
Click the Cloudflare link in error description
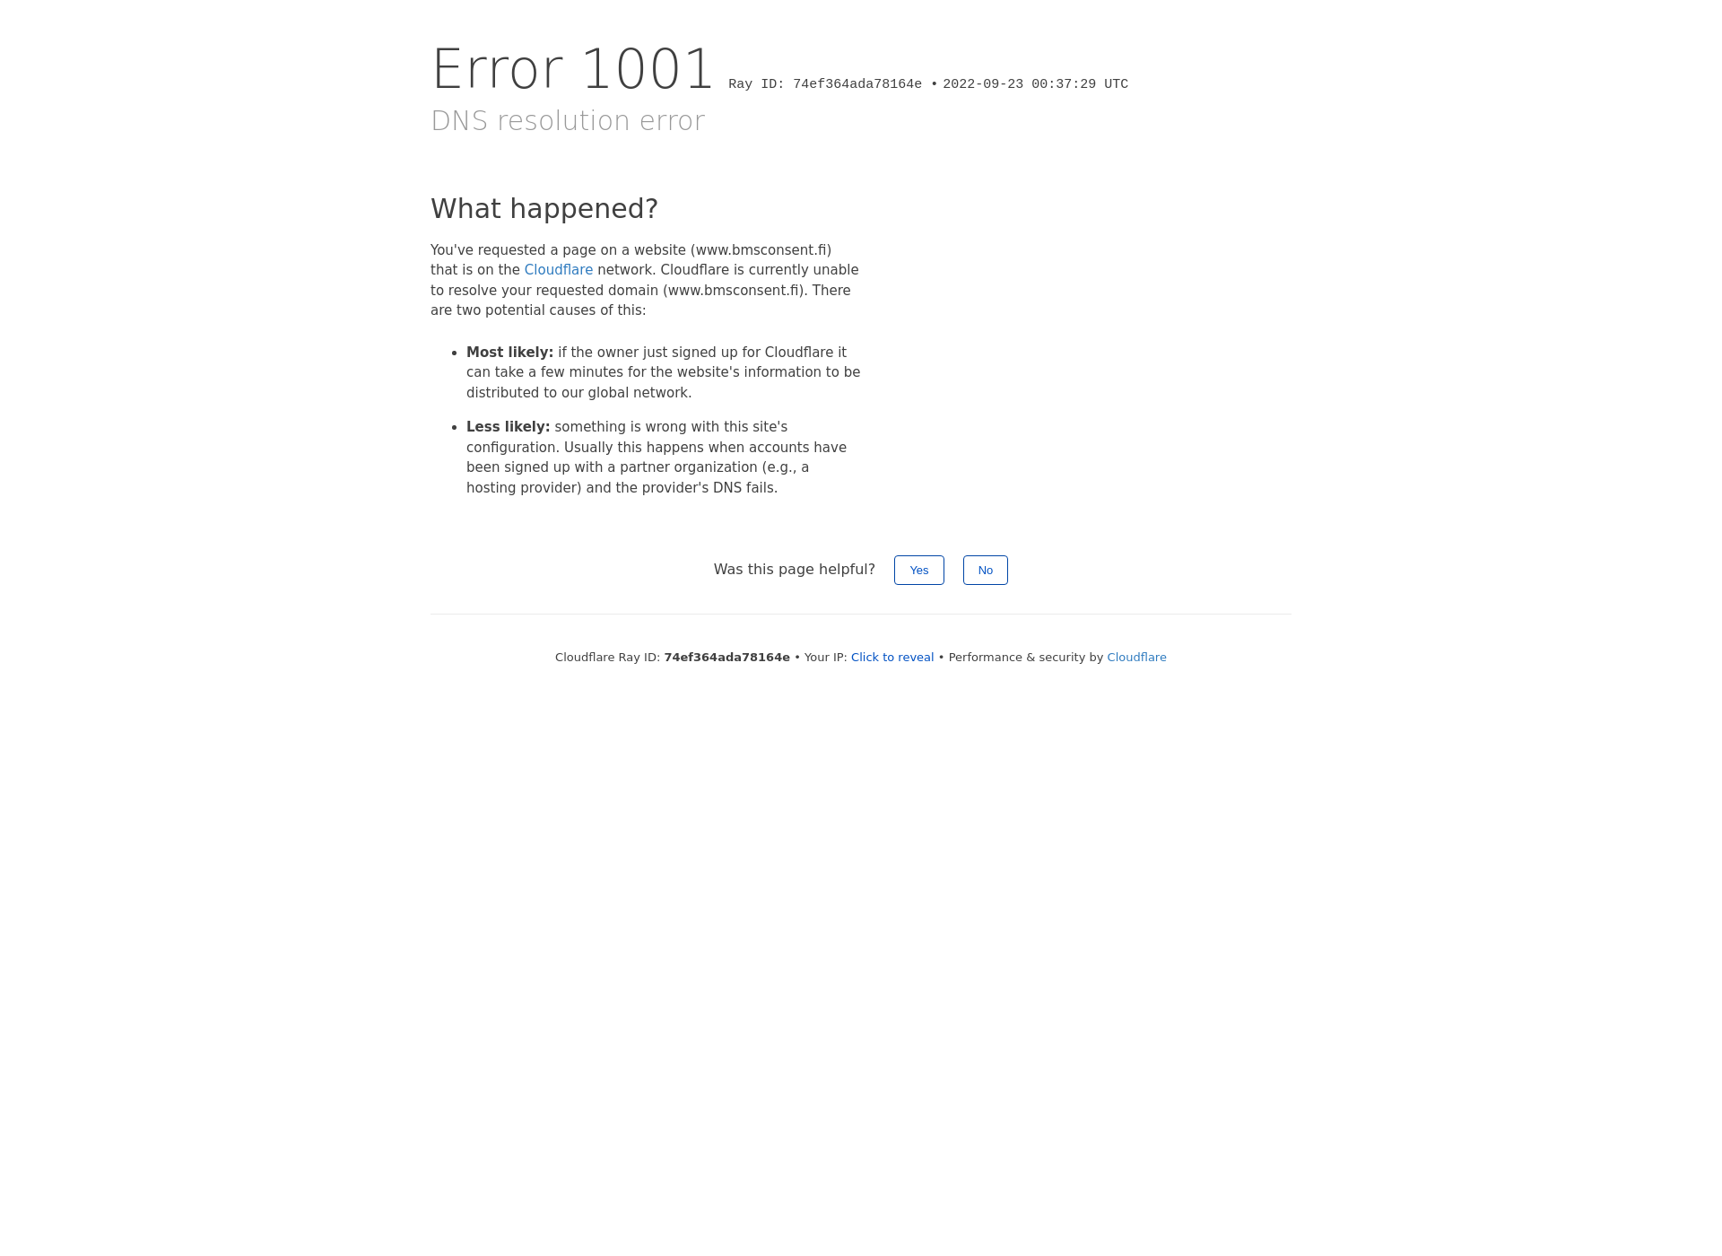pyautogui.click(x=558, y=270)
